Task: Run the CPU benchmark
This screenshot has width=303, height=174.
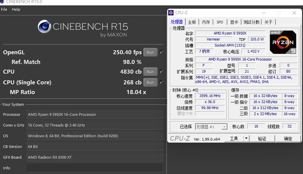Action: point(150,72)
